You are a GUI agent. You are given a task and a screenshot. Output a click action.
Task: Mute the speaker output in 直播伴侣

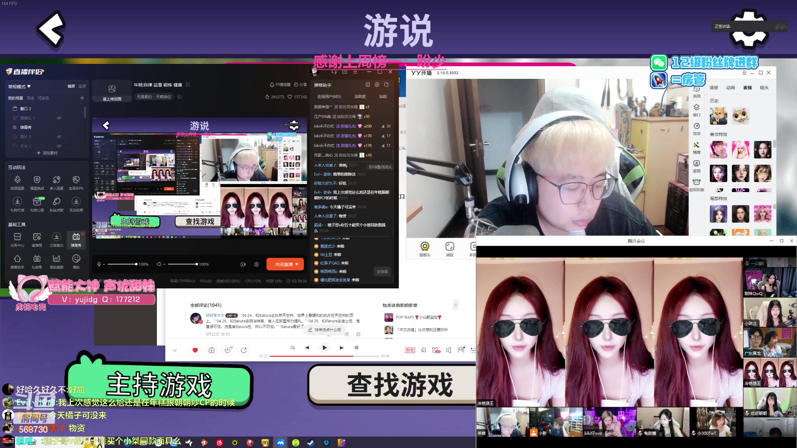(159, 264)
